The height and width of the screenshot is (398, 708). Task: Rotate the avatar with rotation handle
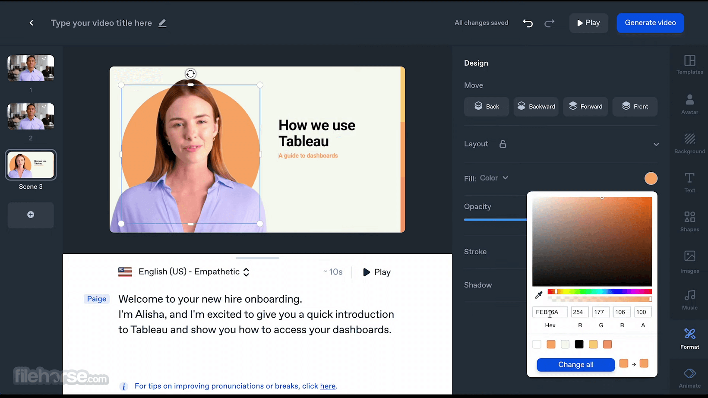pos(190,74)
